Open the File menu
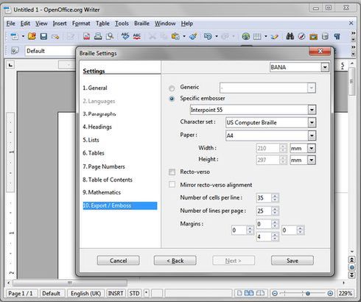This screenshot has height=302, width=361. pos(10,24)
